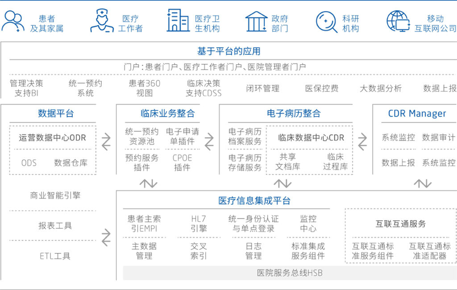Click the 政府部门 government building icon
Image resolution: width=457 pixels, height=290 pixels.
coord(256,21)
